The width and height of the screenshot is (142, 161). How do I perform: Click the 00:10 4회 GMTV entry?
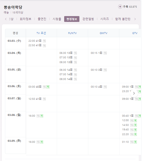pos(97,87)
